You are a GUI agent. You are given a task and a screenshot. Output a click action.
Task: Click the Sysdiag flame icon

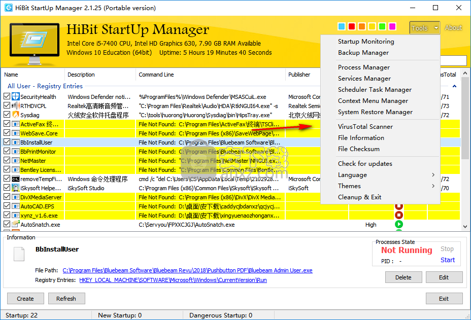tap(15, 115)
